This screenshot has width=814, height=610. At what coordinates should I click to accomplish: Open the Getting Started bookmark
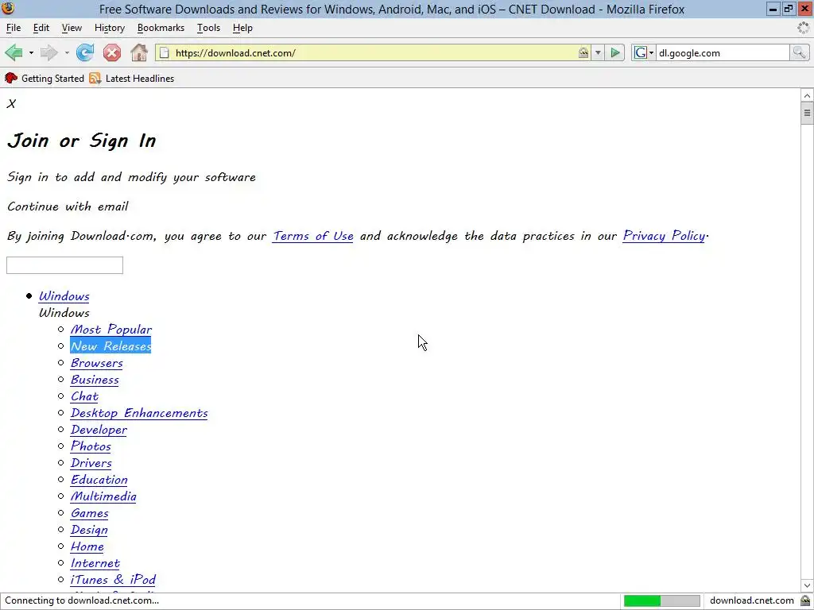click(x=45, y=79)
